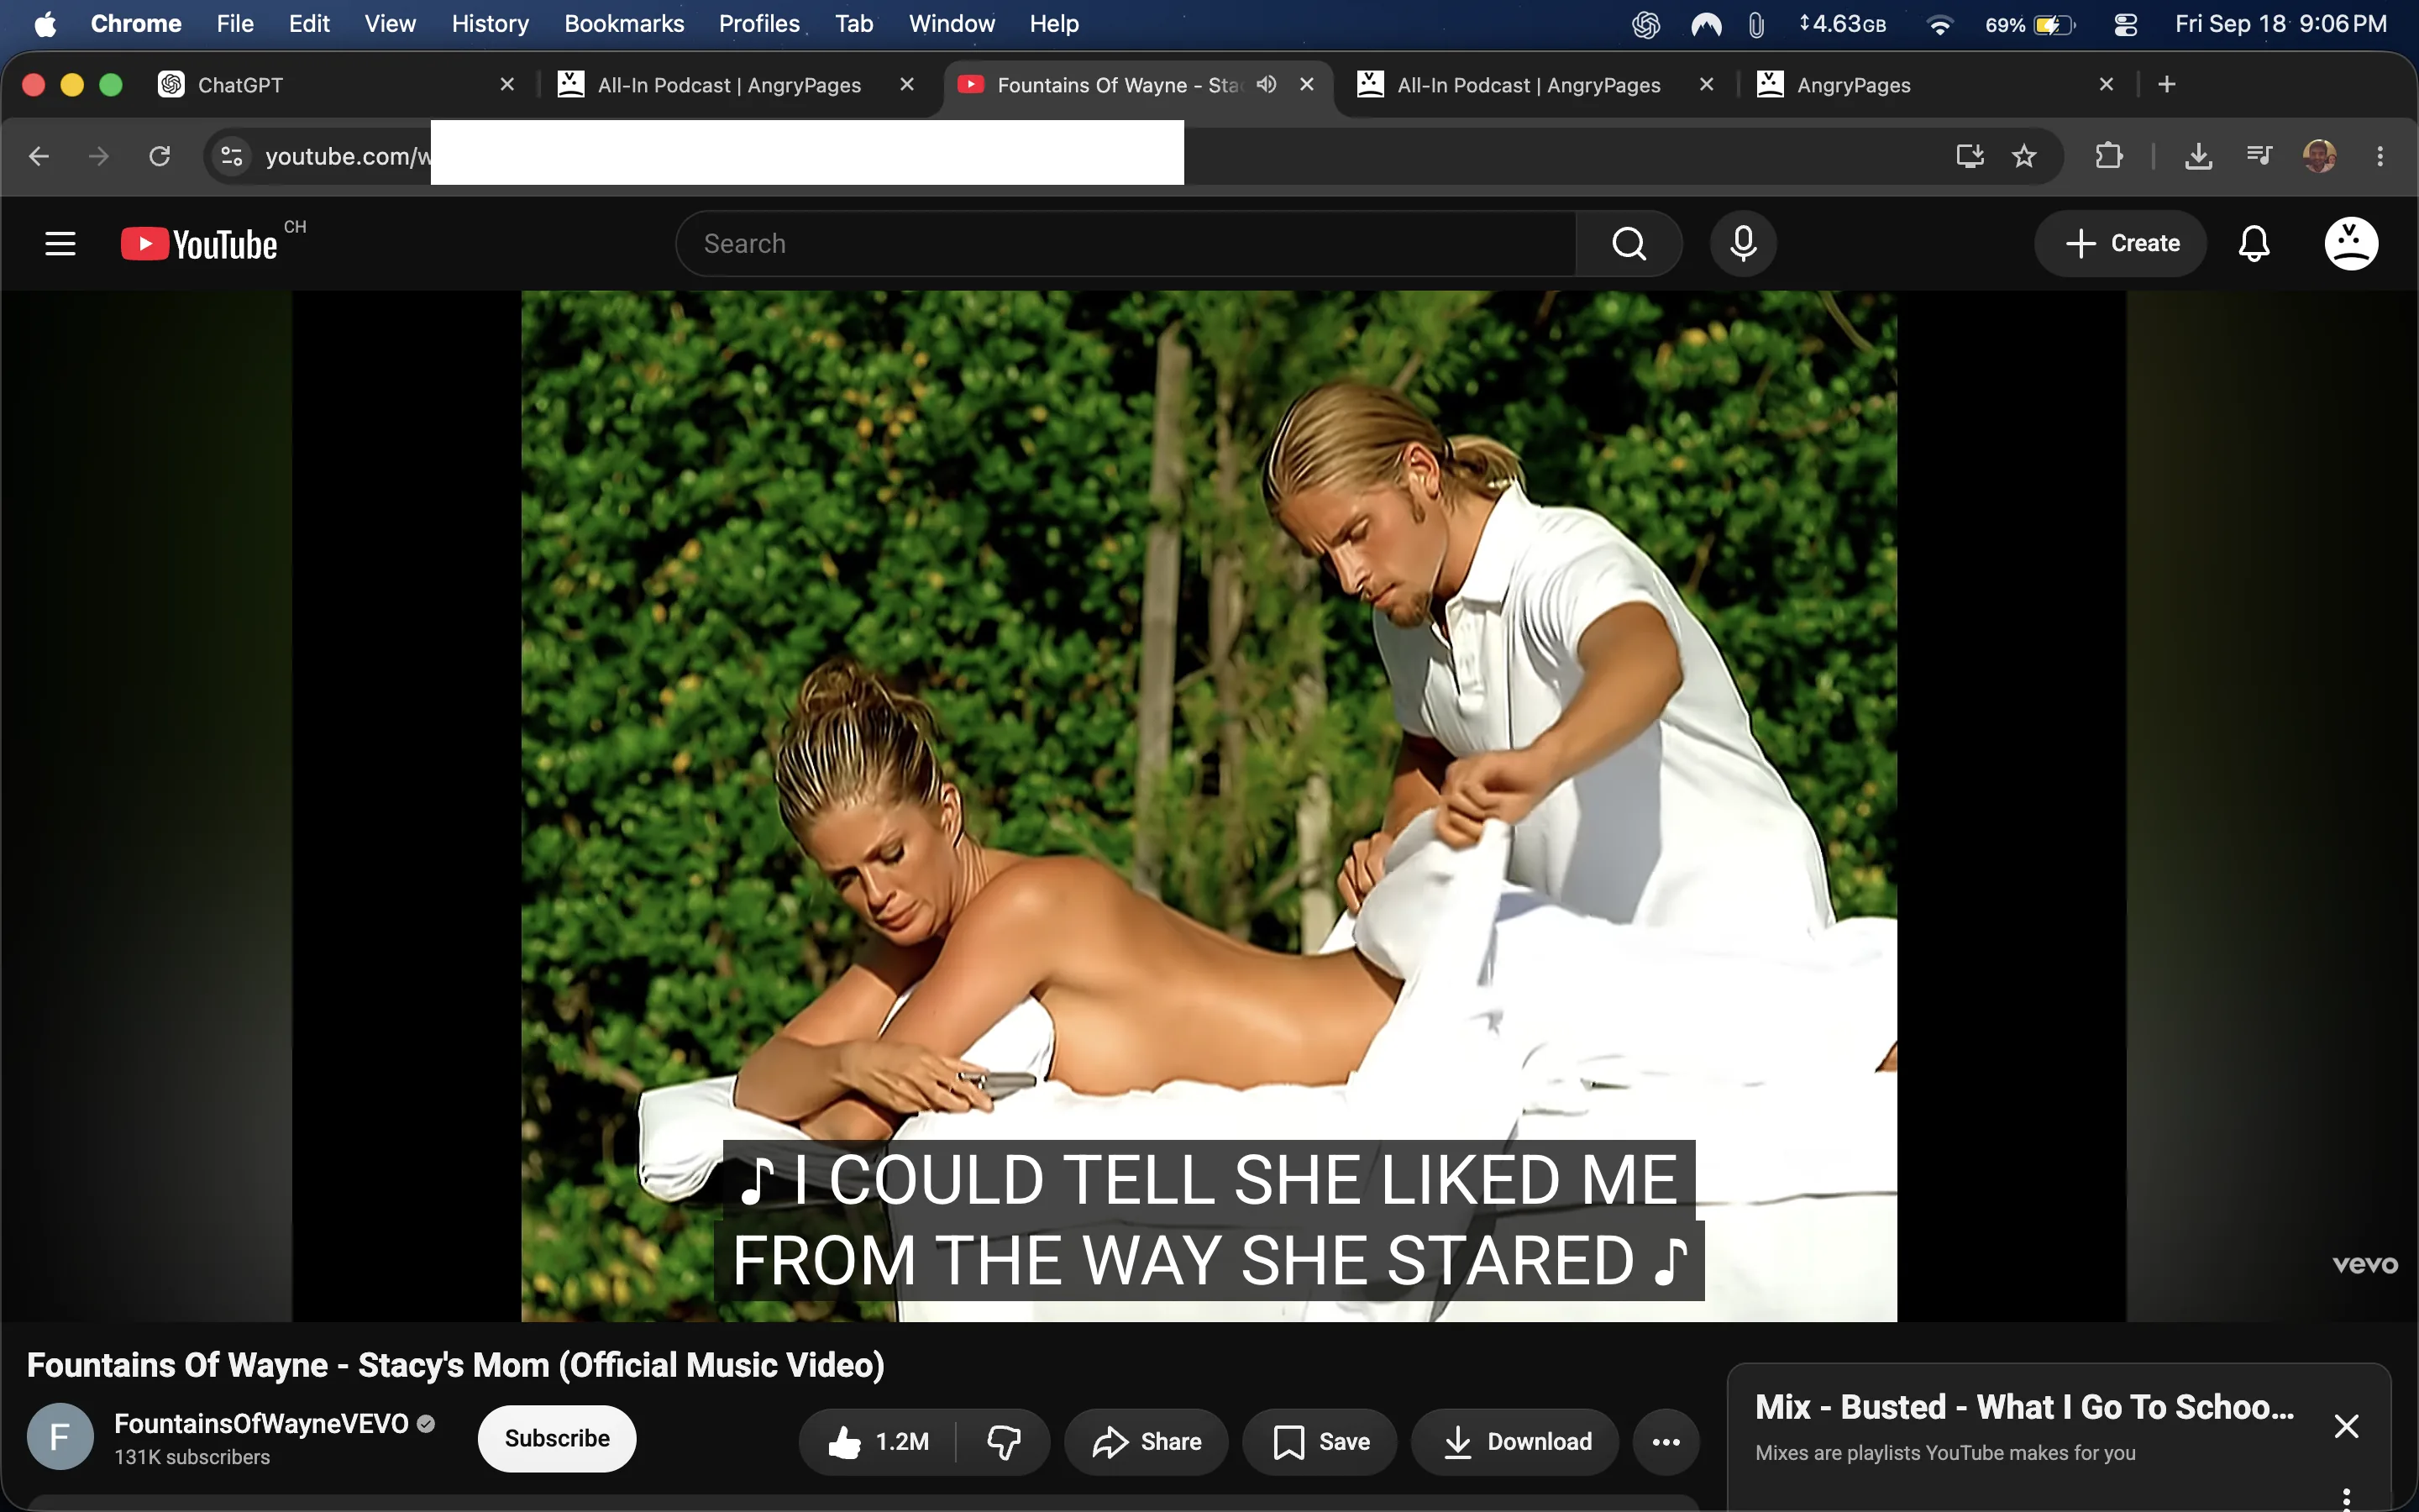The width and height of the screenshot is (2419, 1512).
Task: Click the arch-shaped menu bar app icon
Action: point(1705,24)
